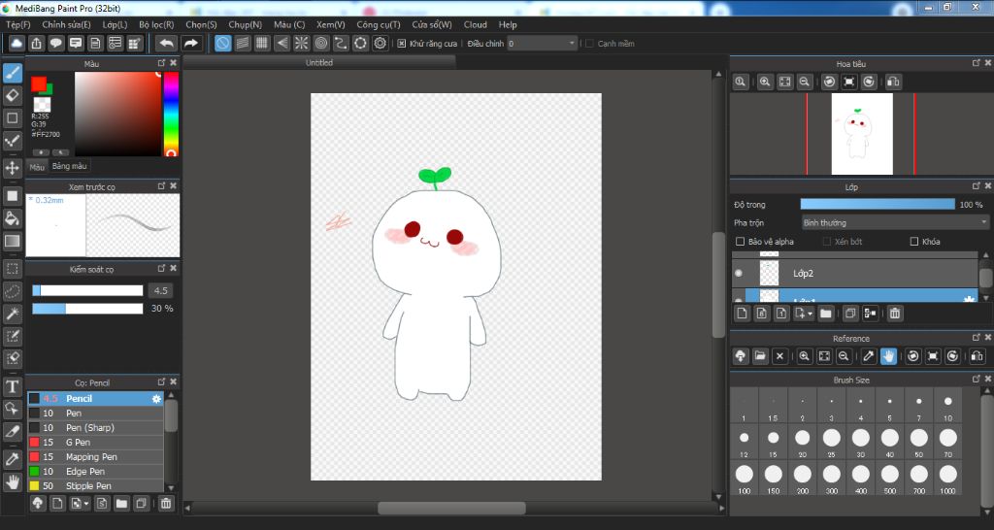Select the Eraser tool
994x530 pixels.
(x=12, y=96)
